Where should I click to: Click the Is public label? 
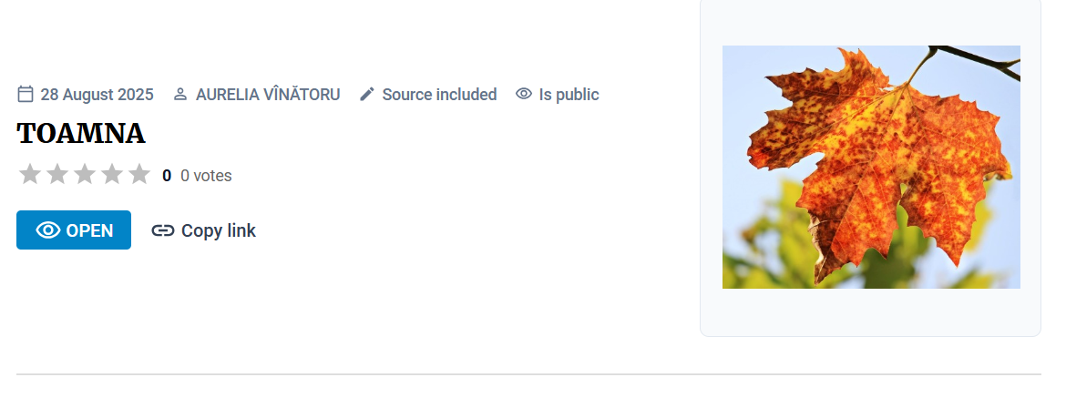[x=569, y=94]
